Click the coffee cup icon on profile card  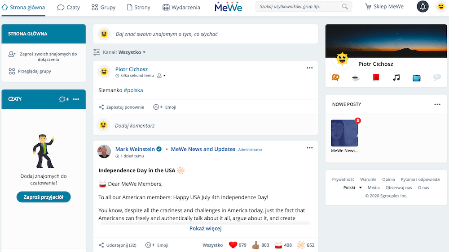(356, 77)
